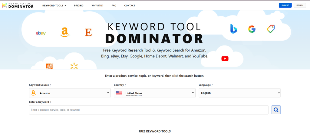This screenshot has height=134, width=310.
Task: Open the Contact page
Action: 130,5
